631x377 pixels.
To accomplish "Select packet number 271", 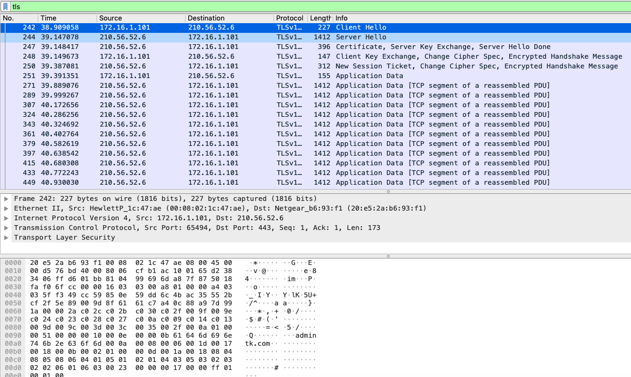I will [x=315, y=85].
